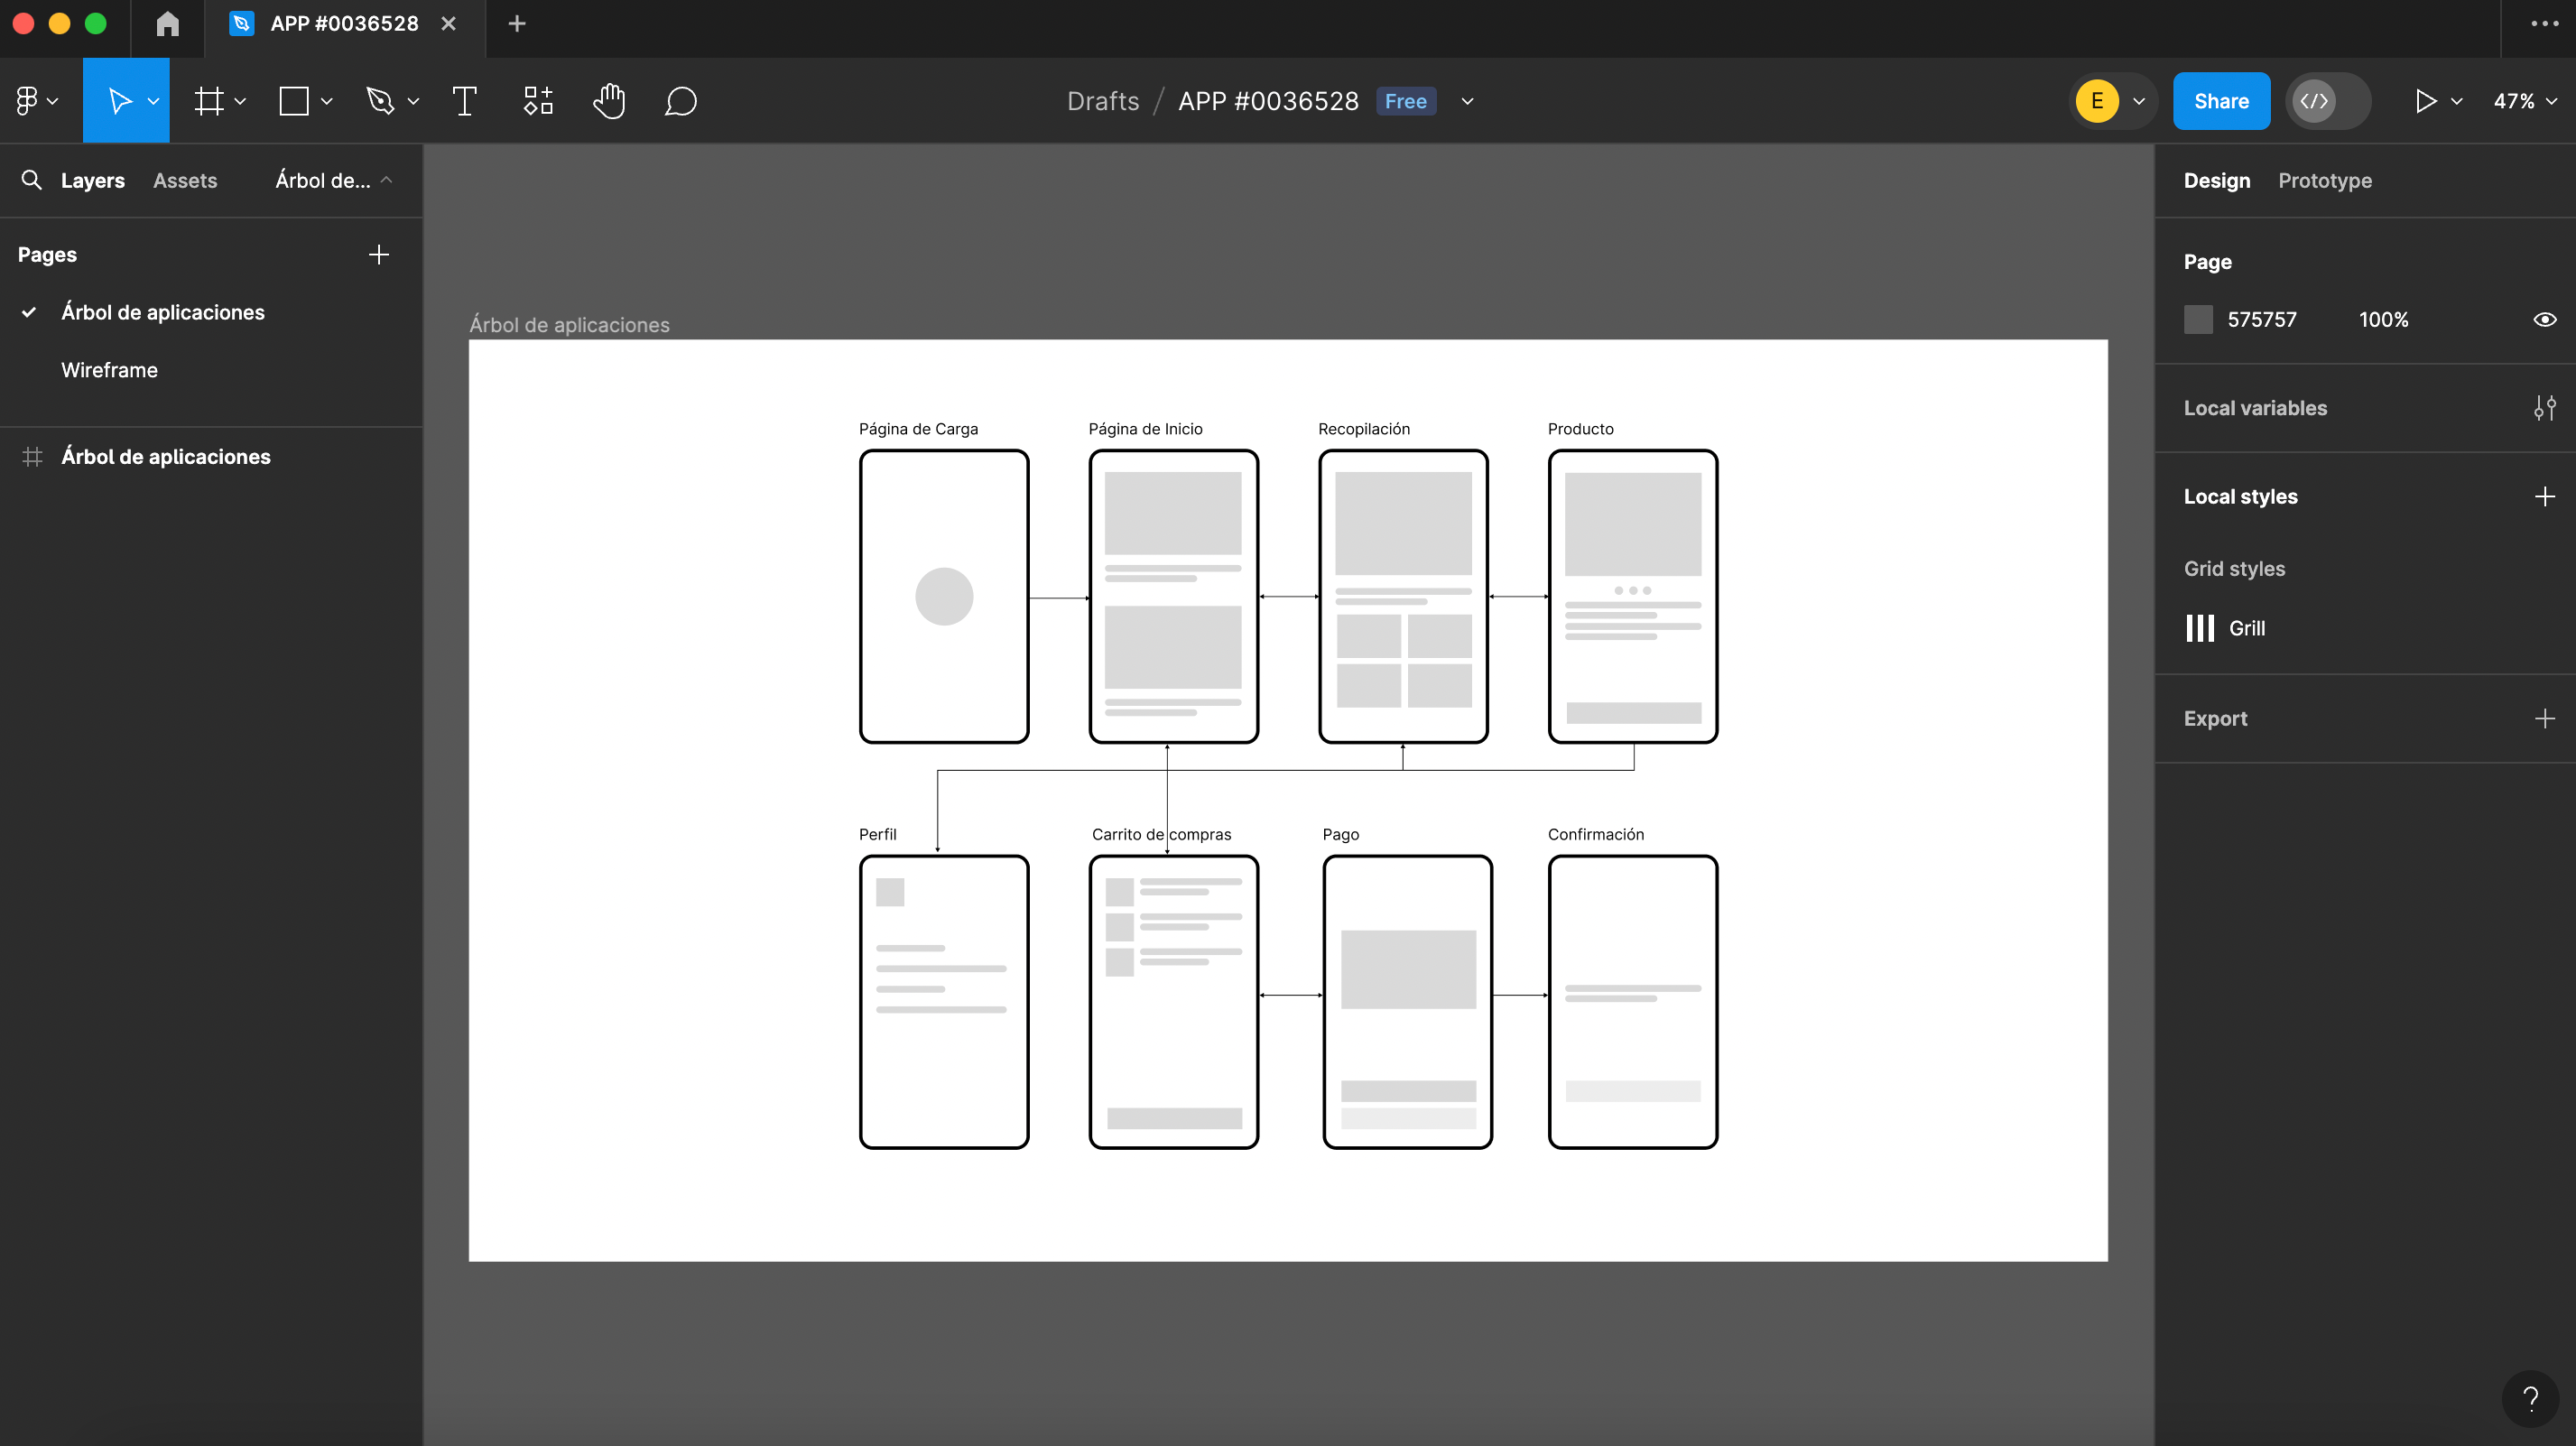Select the Pago wireframe
Viewport: 2576px width, 1446px height.
[x=1407, y=1002]
